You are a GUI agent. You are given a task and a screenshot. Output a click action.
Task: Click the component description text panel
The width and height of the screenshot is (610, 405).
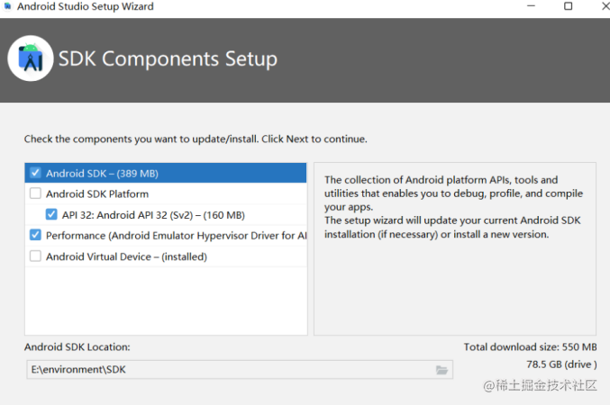[x=454, y=247]
